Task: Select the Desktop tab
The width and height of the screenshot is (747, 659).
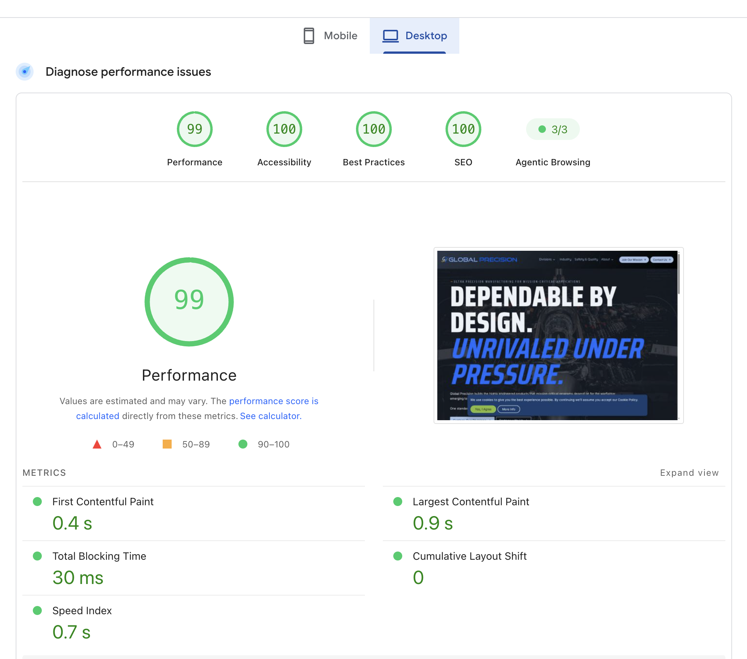Action: [x=415, y=36]
